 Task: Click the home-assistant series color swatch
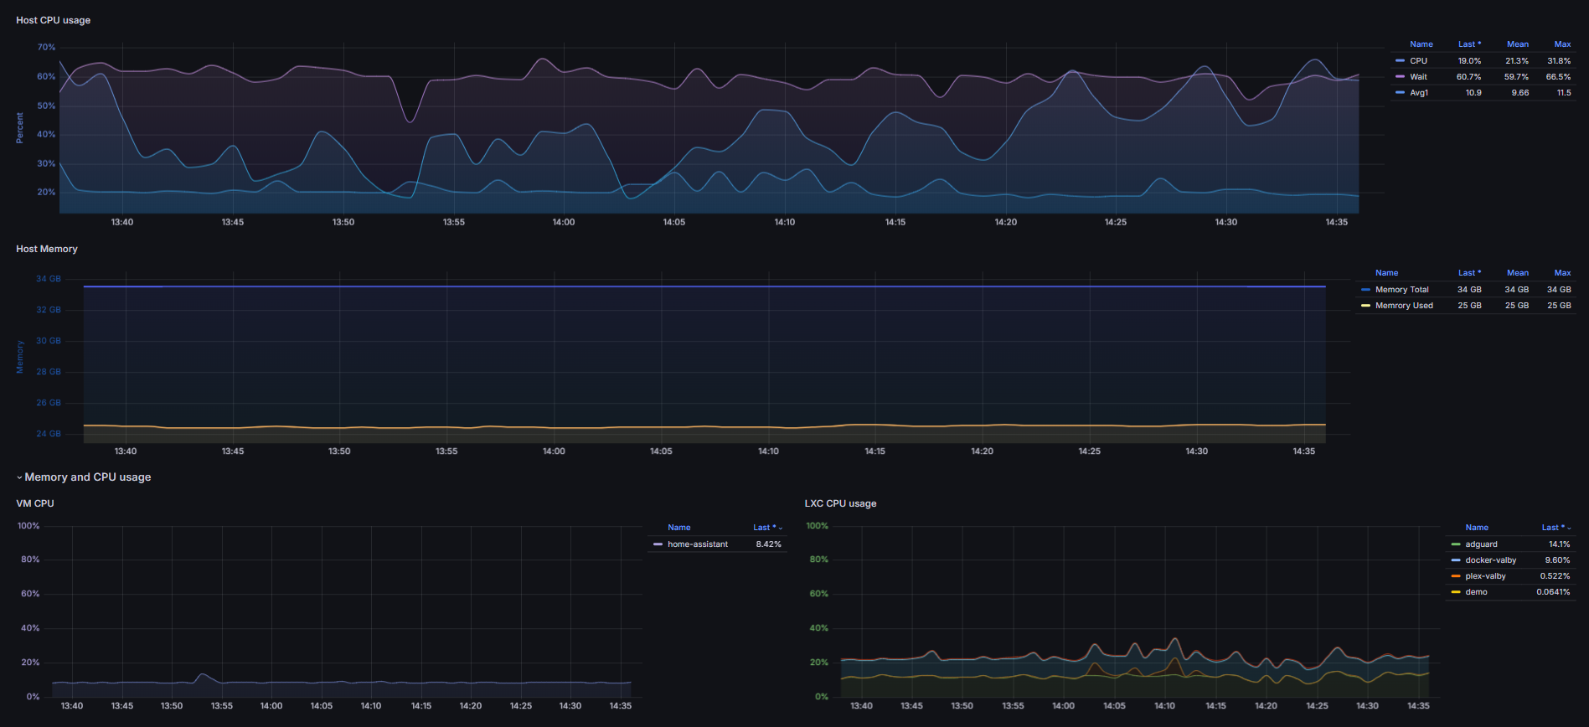[658, 544]
